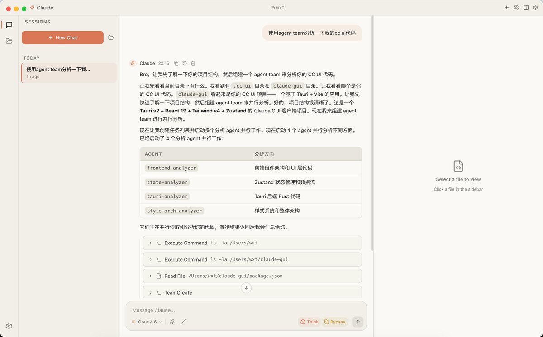Click the Message Claude input field
The image size is (543, 337).
246,310
